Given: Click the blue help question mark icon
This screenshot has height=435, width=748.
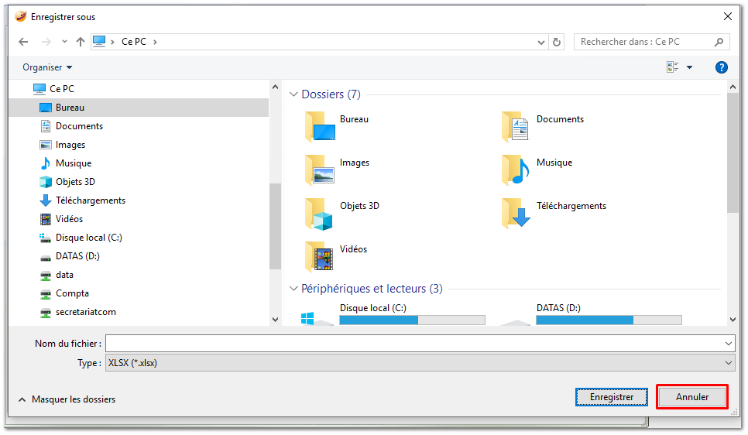Looking at the screenshot, I should [721, 67].
